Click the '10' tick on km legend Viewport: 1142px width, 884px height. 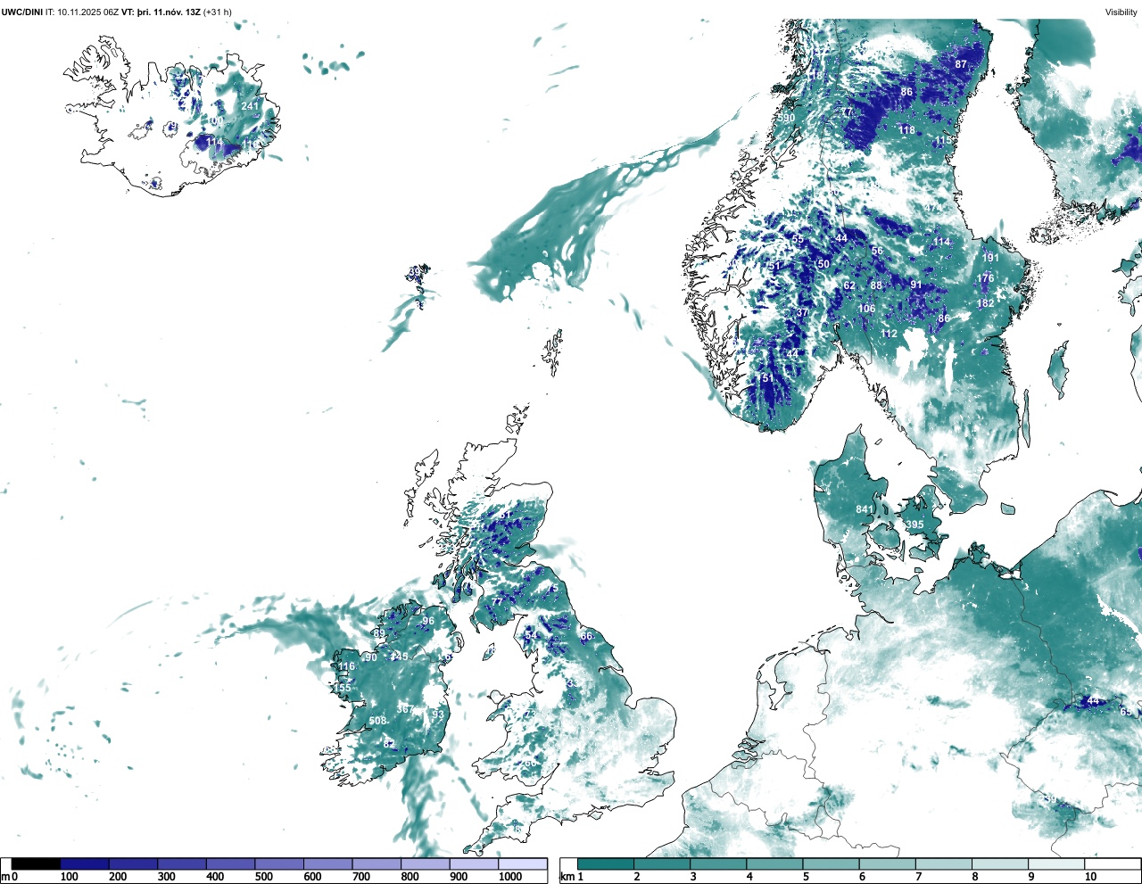point(1090,877)
